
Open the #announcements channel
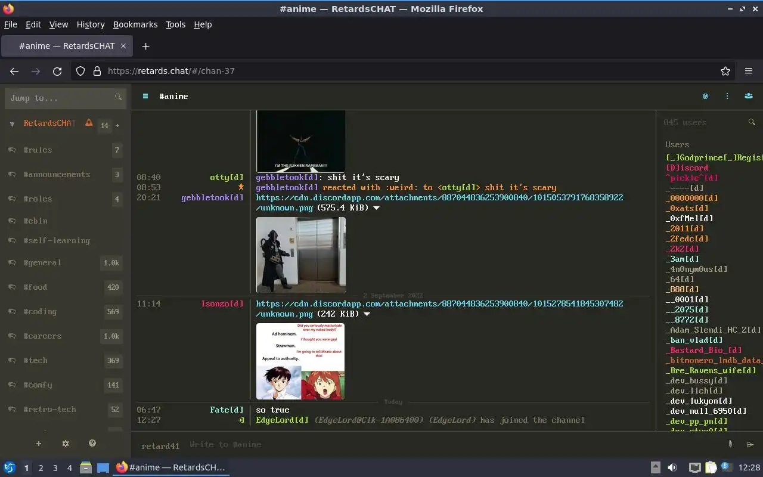66,175
